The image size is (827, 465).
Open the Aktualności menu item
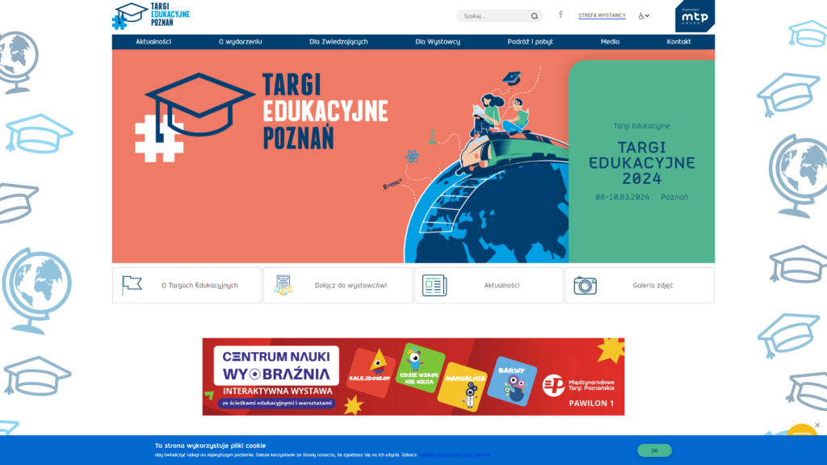click(x=153, y=42)
